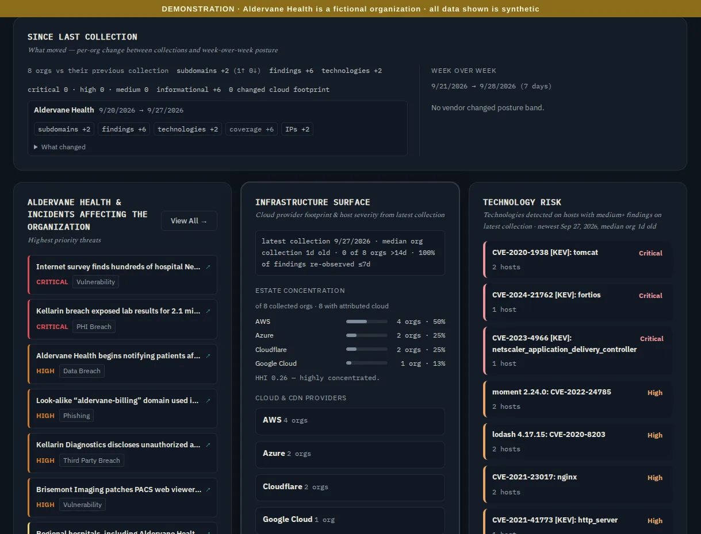
Task: Open the CVE-2024-21762 fortios risk card
Action: (x=578, y=302)
